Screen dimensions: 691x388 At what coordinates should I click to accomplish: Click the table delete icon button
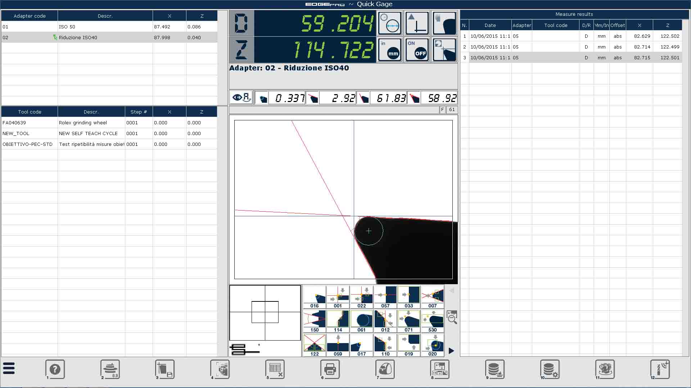click(275, 369)
